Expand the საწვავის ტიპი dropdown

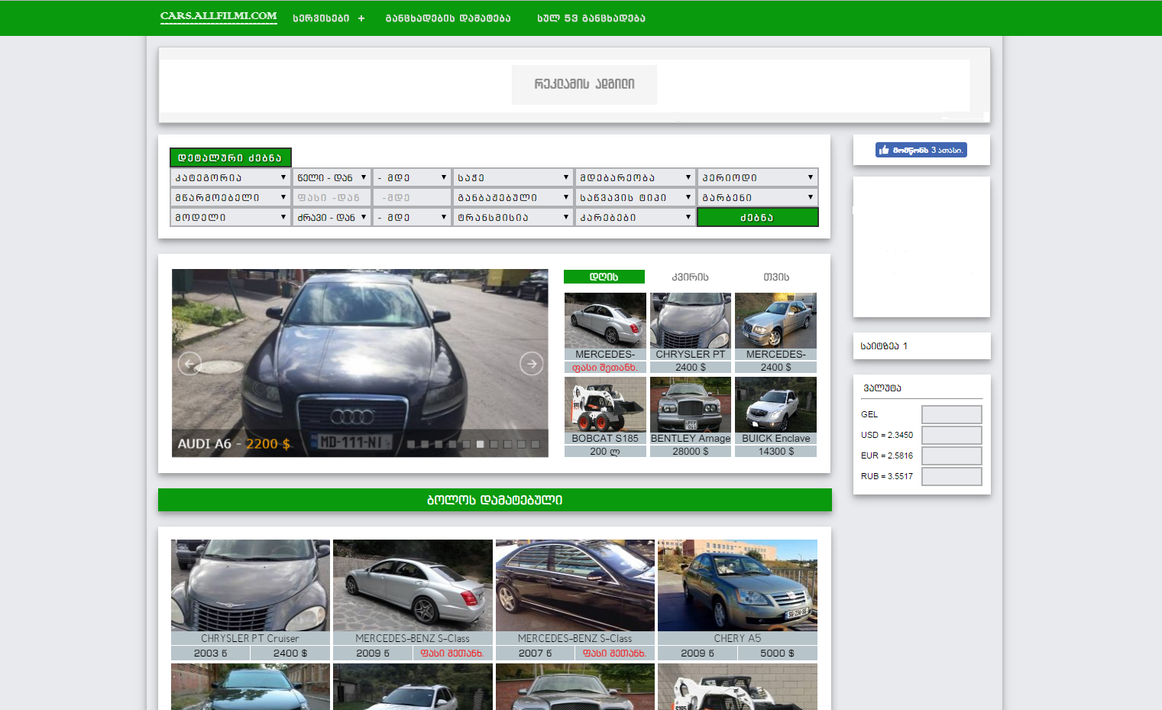(x=635, y=197)
